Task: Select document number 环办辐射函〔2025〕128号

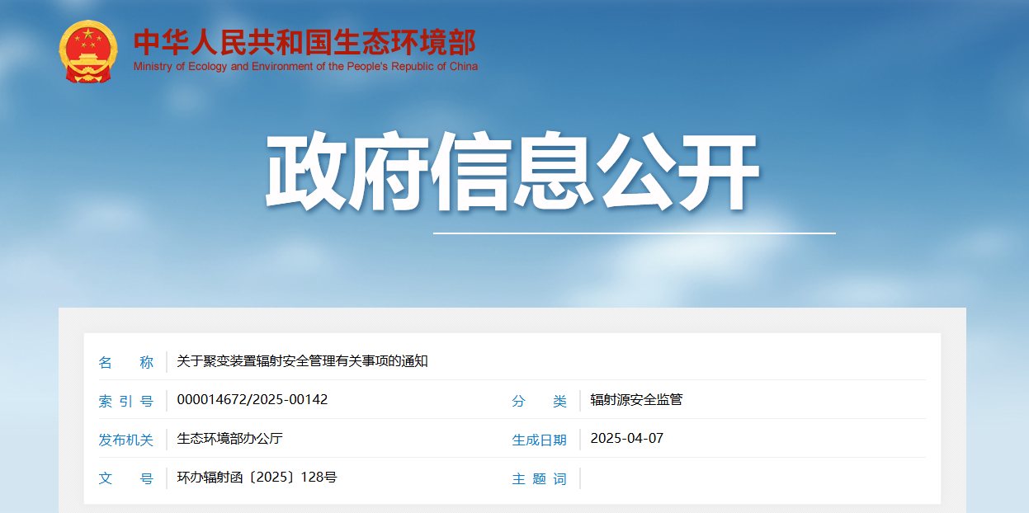Action: [x=257, y=478]
